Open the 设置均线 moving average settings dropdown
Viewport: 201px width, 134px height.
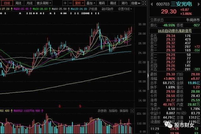coord(125,9)
